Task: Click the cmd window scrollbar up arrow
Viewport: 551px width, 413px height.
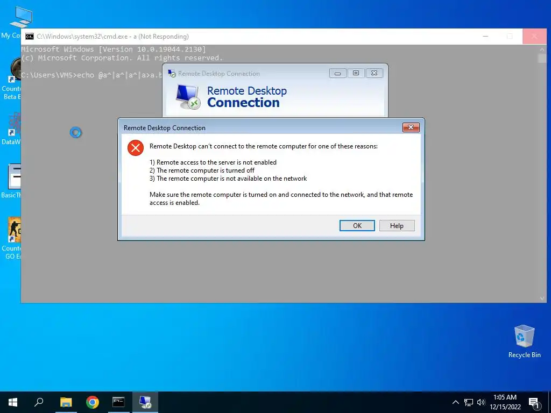Action: coord(542,49)
